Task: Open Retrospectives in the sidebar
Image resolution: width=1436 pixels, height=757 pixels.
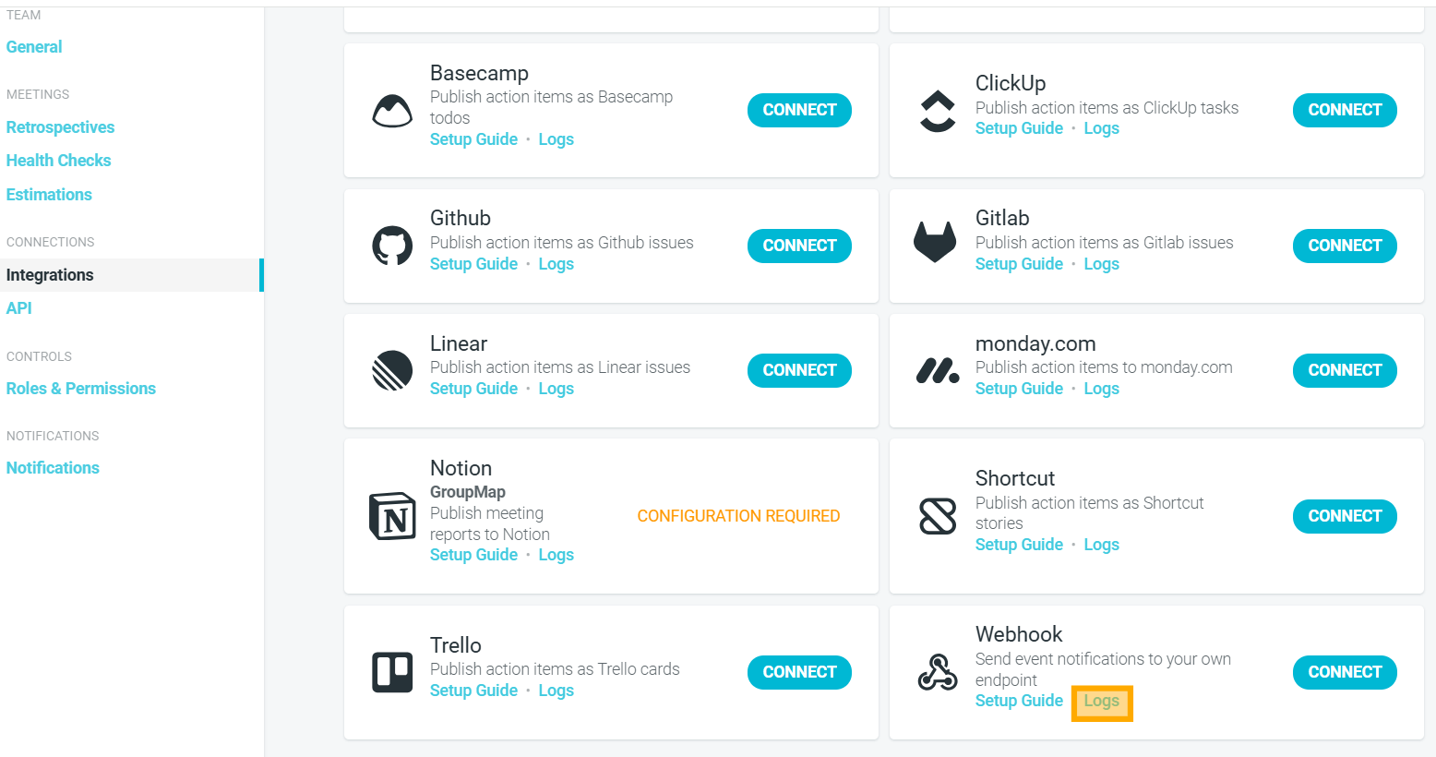Action: pyautogui.click(x=60, y=127)
